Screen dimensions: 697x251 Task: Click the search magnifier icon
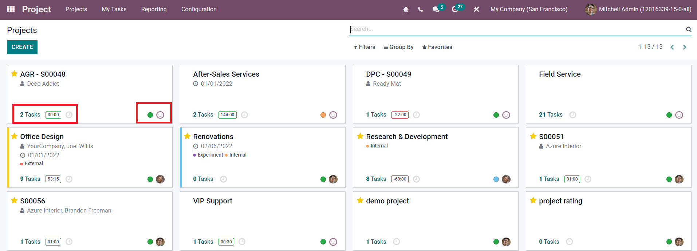click(x=689, y=29)
